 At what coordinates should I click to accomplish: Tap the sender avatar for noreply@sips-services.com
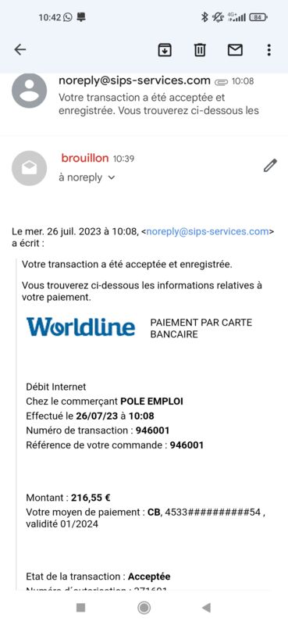point(30,91)
